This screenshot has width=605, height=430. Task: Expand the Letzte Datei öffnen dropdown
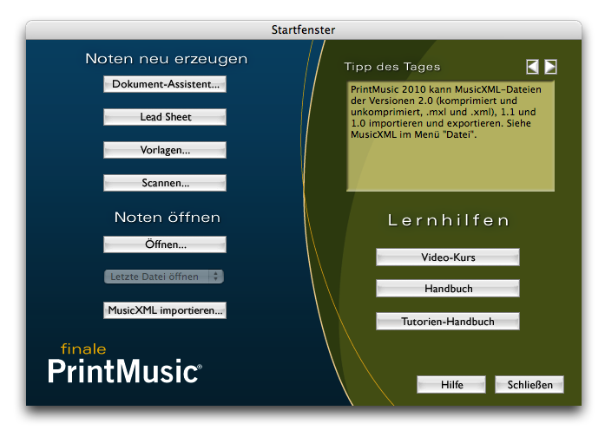coord(164,277)
